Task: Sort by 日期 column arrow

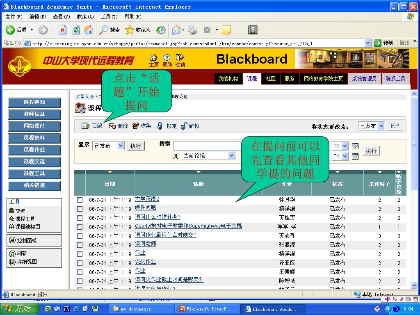Action: point(110,172)
